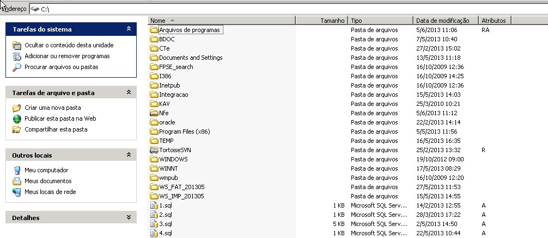
Task: Collapse Tarefas de arquivo e pasta panel
Action: pos(129,92)
